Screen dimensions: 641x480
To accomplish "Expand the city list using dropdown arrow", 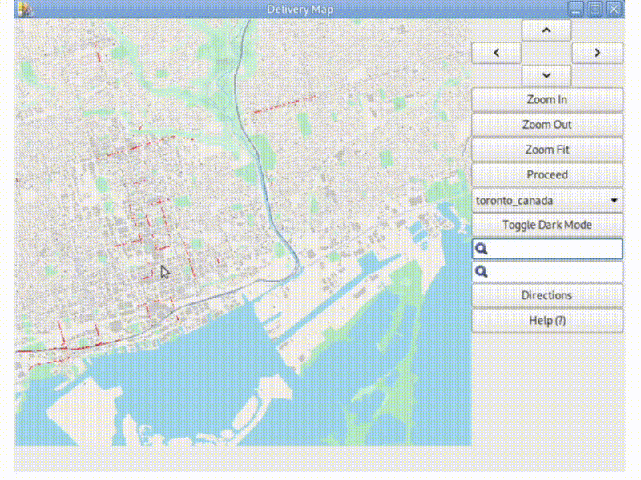I will tap(614, 200).
